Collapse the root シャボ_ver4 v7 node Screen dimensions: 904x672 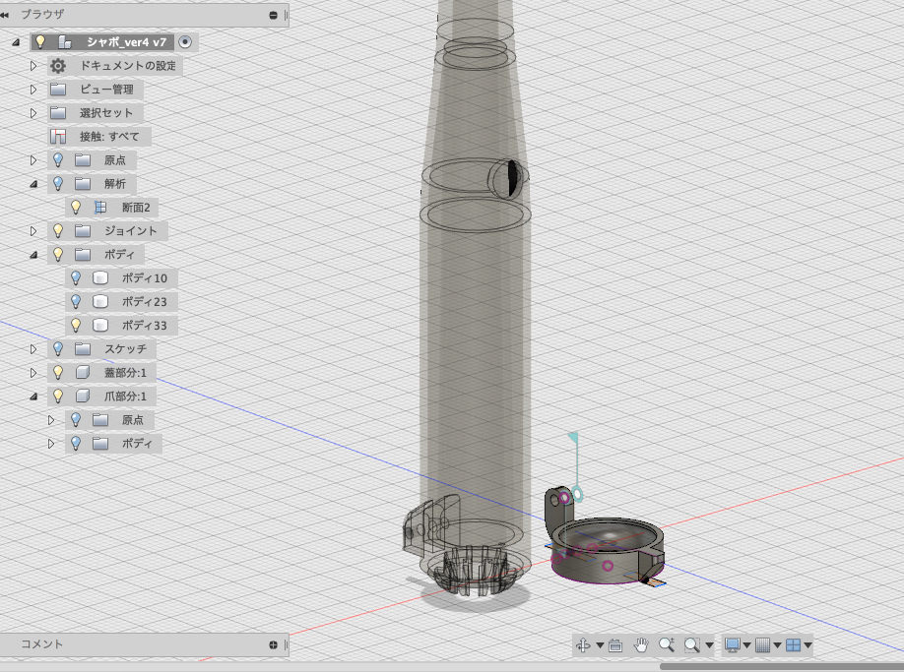click(16, 42)
